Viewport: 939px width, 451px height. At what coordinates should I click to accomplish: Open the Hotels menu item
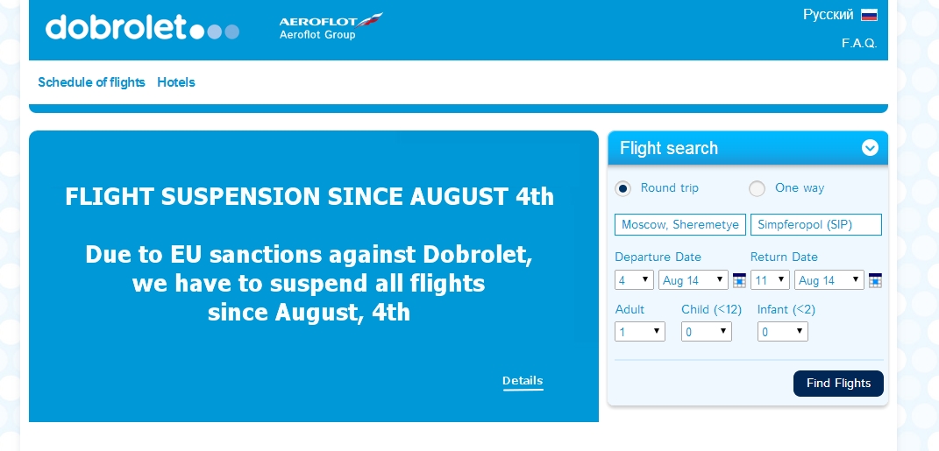pos(176,82)
